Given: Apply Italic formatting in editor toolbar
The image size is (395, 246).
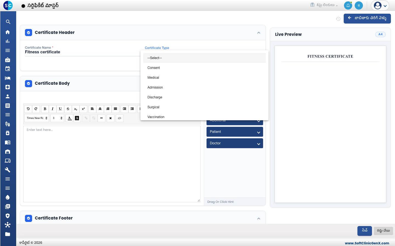Looking at the screenshot, I should point(53,109).
